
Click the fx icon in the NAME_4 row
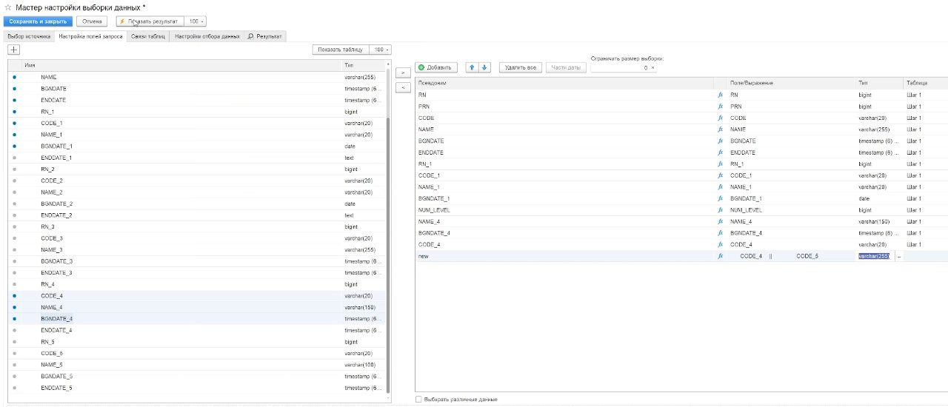[720, 221]
